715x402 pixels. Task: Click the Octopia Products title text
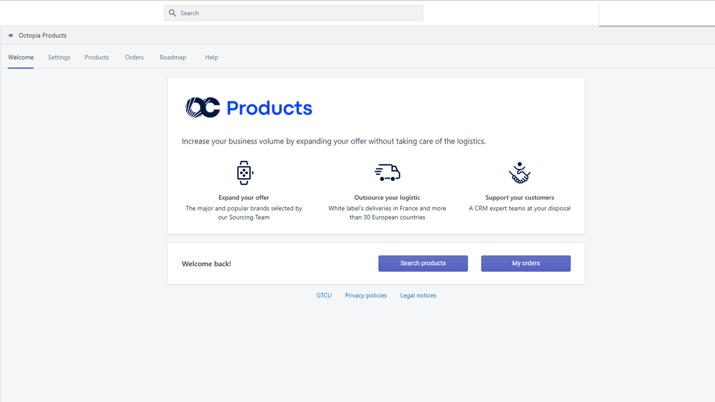tap(42, 35)
